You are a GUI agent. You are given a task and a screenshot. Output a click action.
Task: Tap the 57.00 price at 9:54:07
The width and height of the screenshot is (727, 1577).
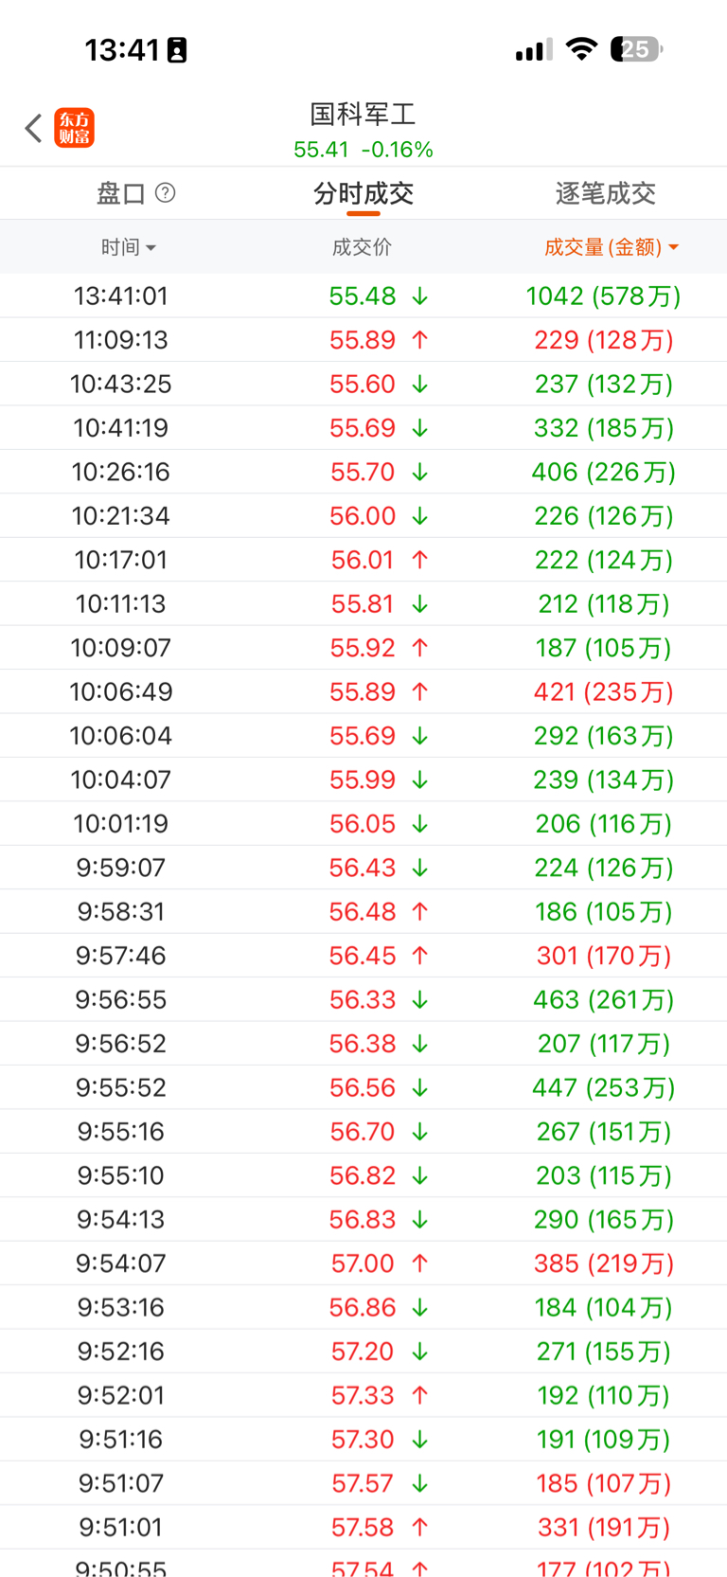(363, 1263)
